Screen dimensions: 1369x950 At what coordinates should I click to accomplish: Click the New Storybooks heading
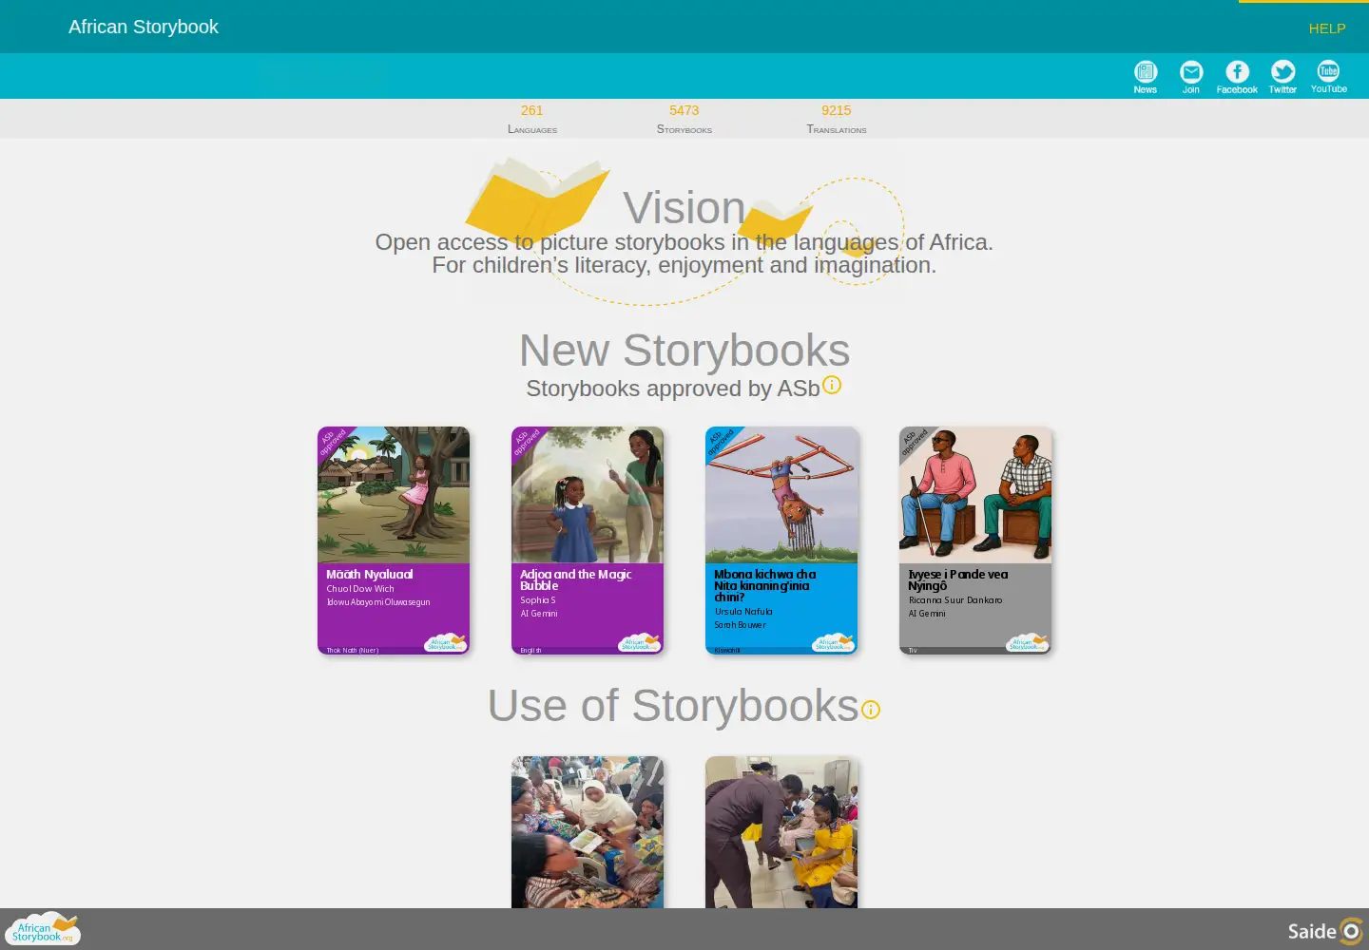[x=684, y=351]
